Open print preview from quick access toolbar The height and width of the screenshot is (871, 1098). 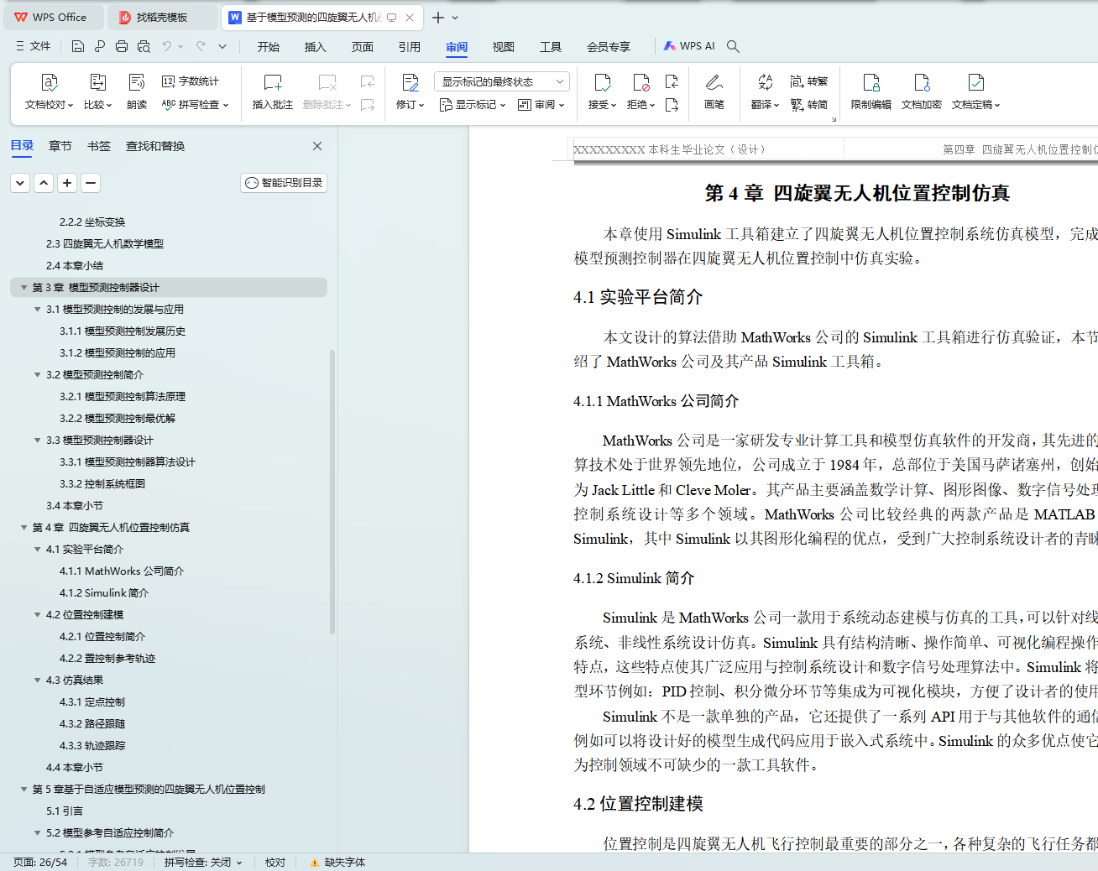(144, 46)
